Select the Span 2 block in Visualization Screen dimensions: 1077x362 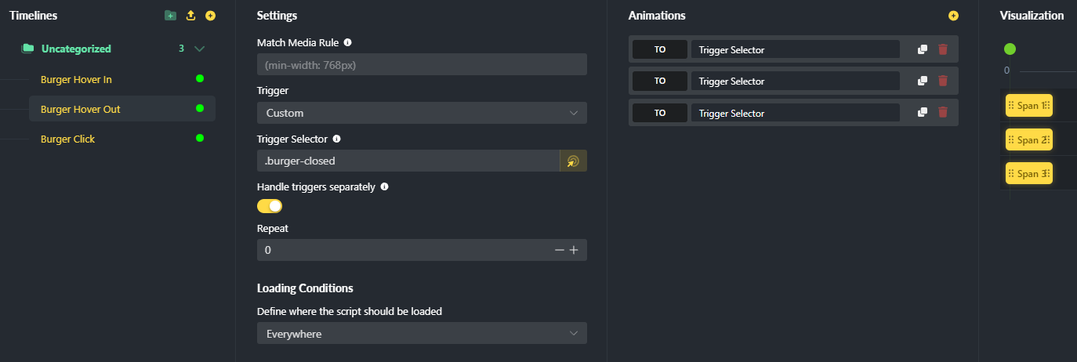1029,140
